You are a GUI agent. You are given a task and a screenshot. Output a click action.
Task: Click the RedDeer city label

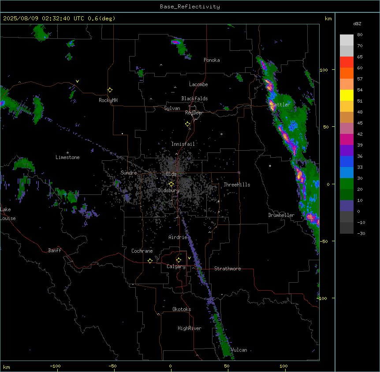tap(194, 113)
